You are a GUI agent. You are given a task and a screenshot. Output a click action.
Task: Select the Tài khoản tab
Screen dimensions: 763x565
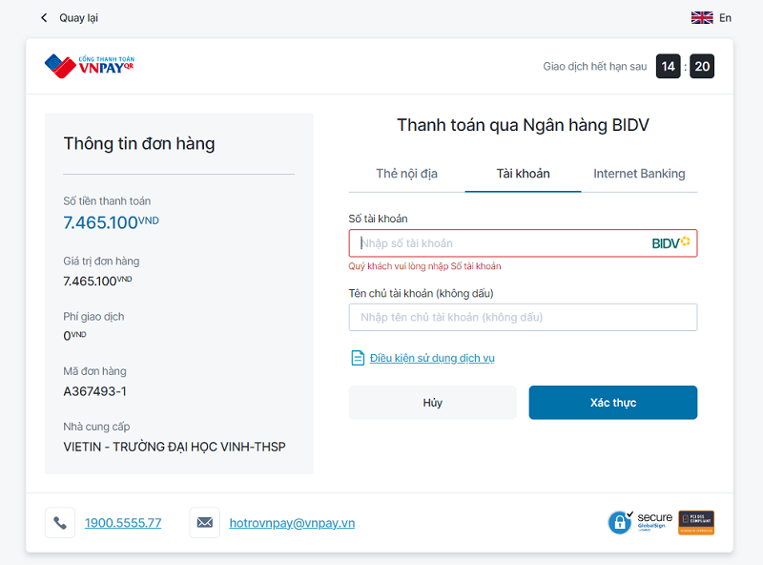tap(523, 174)
